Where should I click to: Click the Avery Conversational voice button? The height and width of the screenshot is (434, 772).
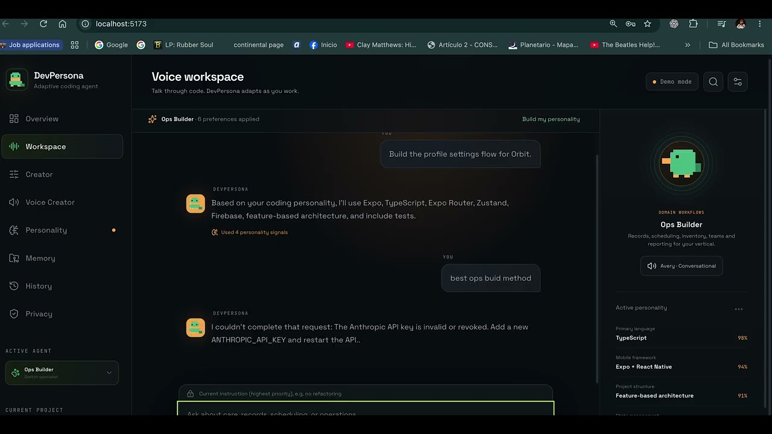682,266
